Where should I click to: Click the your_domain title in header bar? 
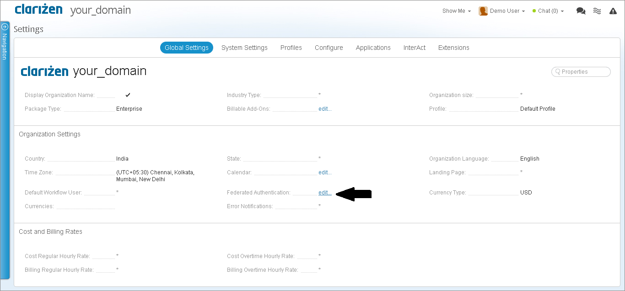[100, 10]
